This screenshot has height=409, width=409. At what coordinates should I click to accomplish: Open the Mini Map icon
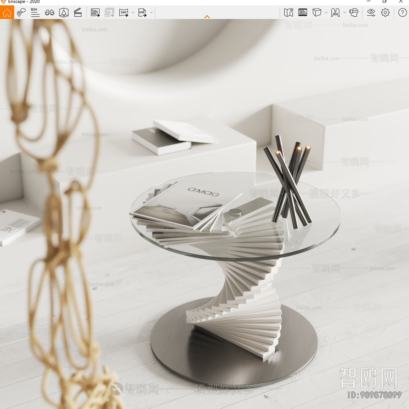[289, 12]
